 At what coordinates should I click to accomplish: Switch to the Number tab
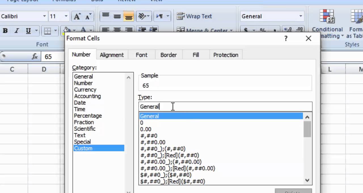pyautogui.click(x=81, y=55)
